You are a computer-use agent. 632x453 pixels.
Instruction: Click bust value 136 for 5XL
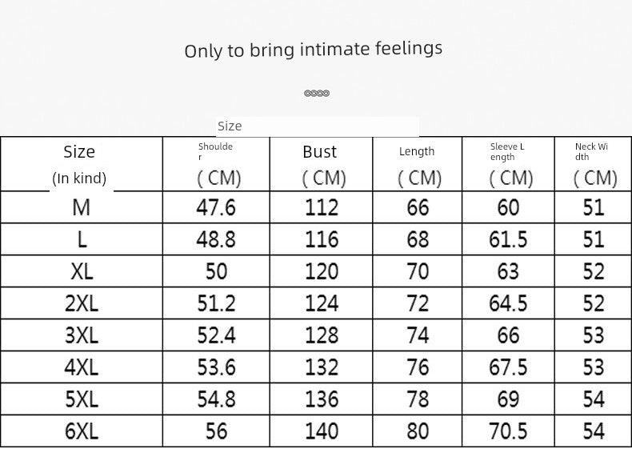[322, 399]
